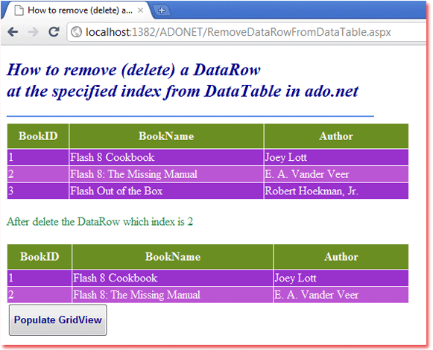Image resolution: width=433 pixels, height=350 pixels.
Task: Click 'Robert Hoekman, Jr.' author cell
Action: 336,191
